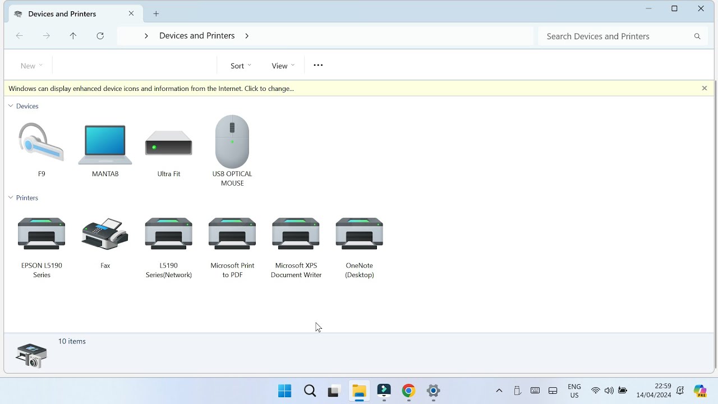Open File Explorer from the taskbar
This screenshot has width=718, height=404.
(359, 391)
